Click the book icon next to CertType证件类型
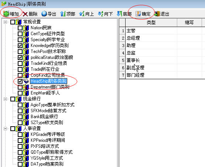 click(26, 34)
